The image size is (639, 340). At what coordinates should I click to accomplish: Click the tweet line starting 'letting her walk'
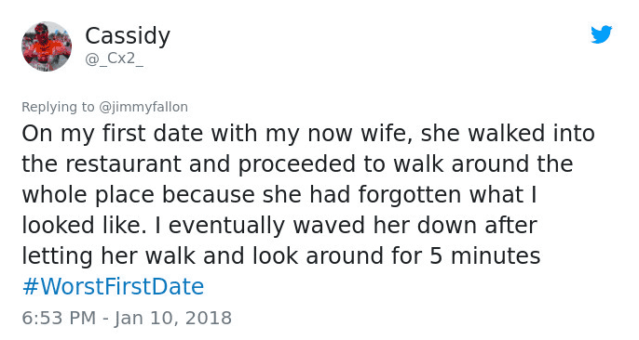click(281, 256)
